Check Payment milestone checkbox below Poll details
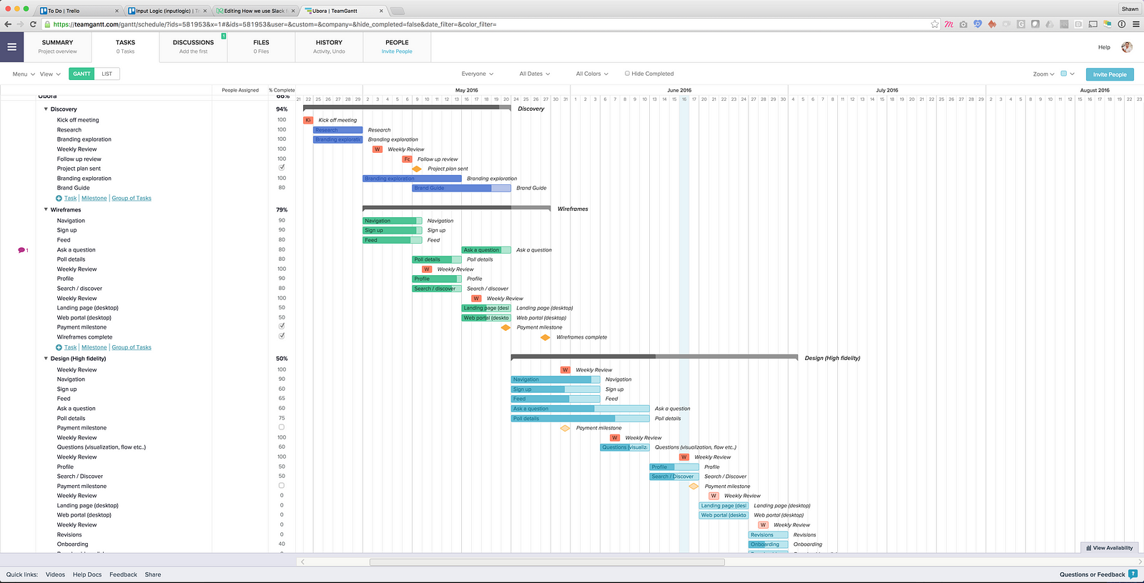1144x583 pixels. 282,427
